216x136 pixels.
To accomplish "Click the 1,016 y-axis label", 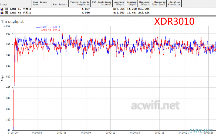I will click(x=7, y=26).
